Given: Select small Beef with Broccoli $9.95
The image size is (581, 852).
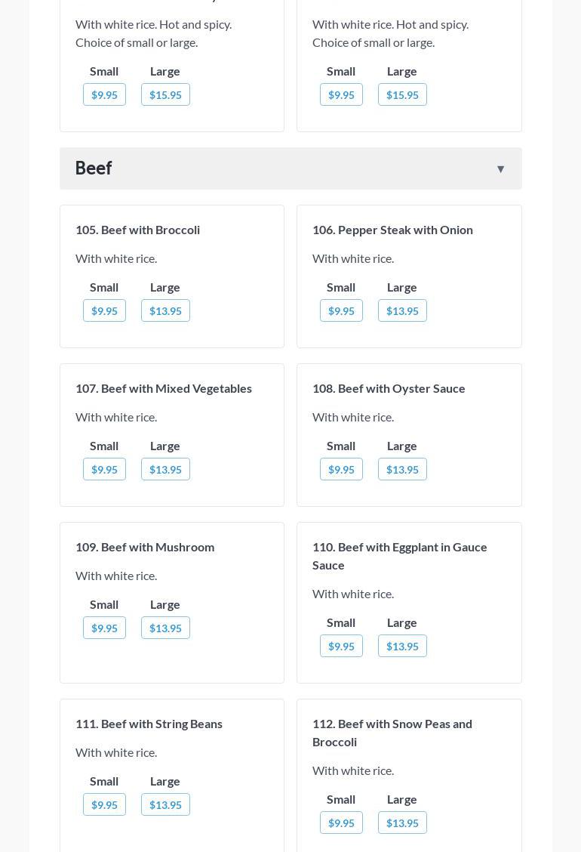Looking at the screenshot, I should (104, 310).
